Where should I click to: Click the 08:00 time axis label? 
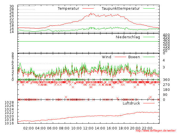64,128
